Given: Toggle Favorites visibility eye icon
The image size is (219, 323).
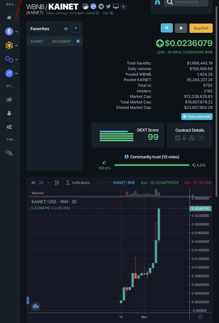Looking at the screenshot, I should [66, 29].
